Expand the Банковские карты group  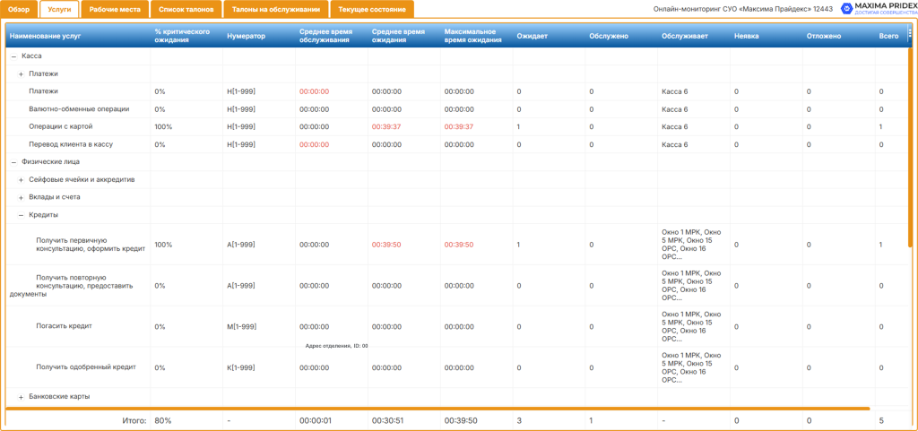[22, 397]
